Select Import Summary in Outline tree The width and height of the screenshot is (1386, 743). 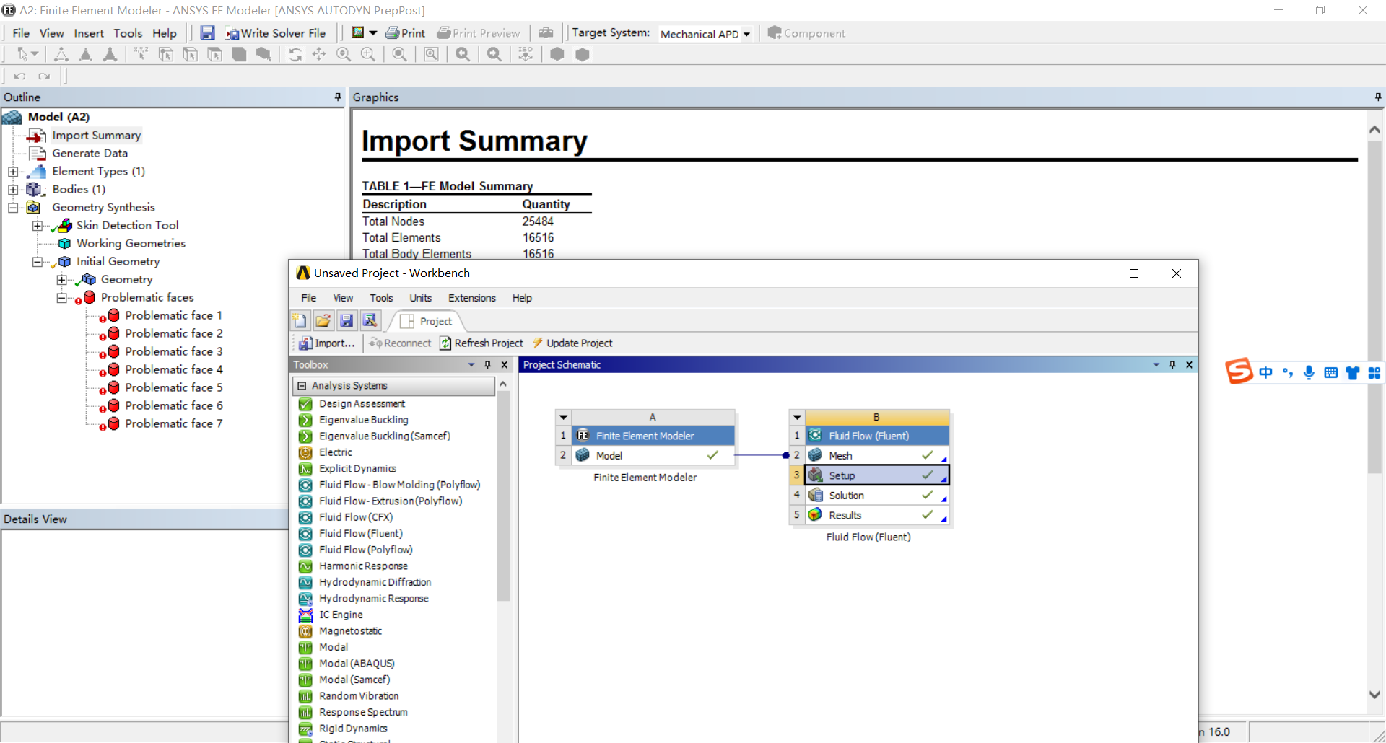96,135
